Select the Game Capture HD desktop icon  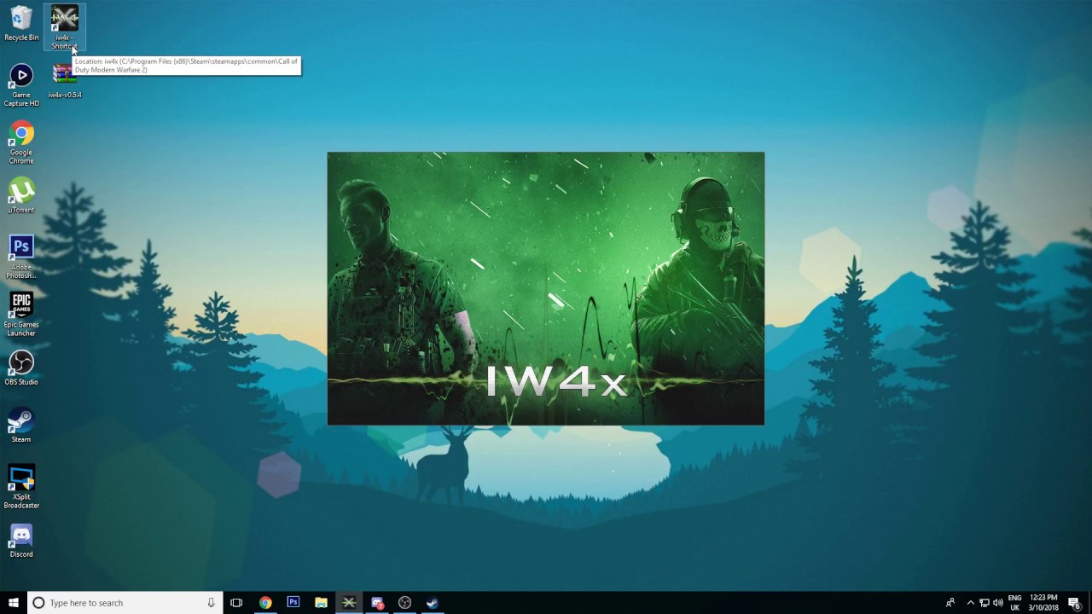click(x=21, y=85)
